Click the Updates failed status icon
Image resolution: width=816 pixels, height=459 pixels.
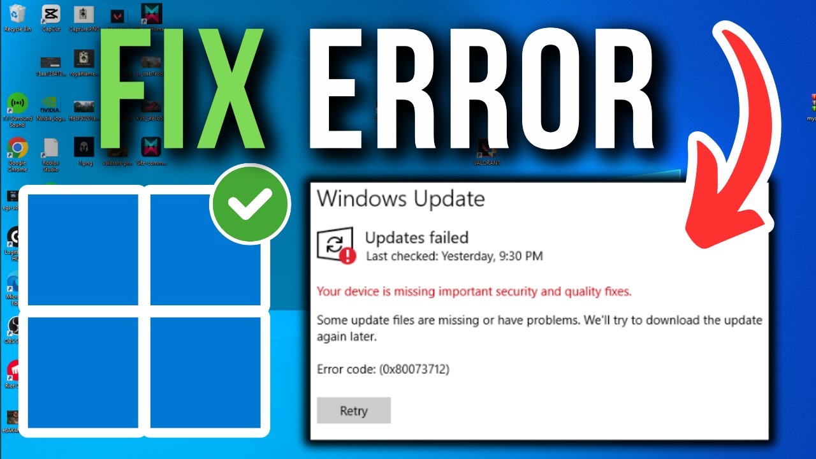(x=336, y=245)
